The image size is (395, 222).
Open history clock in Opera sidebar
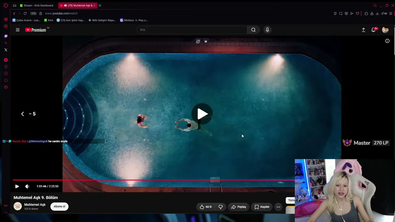[6, 74]
